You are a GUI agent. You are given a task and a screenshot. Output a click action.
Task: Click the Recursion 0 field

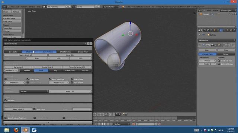[19, 67]
